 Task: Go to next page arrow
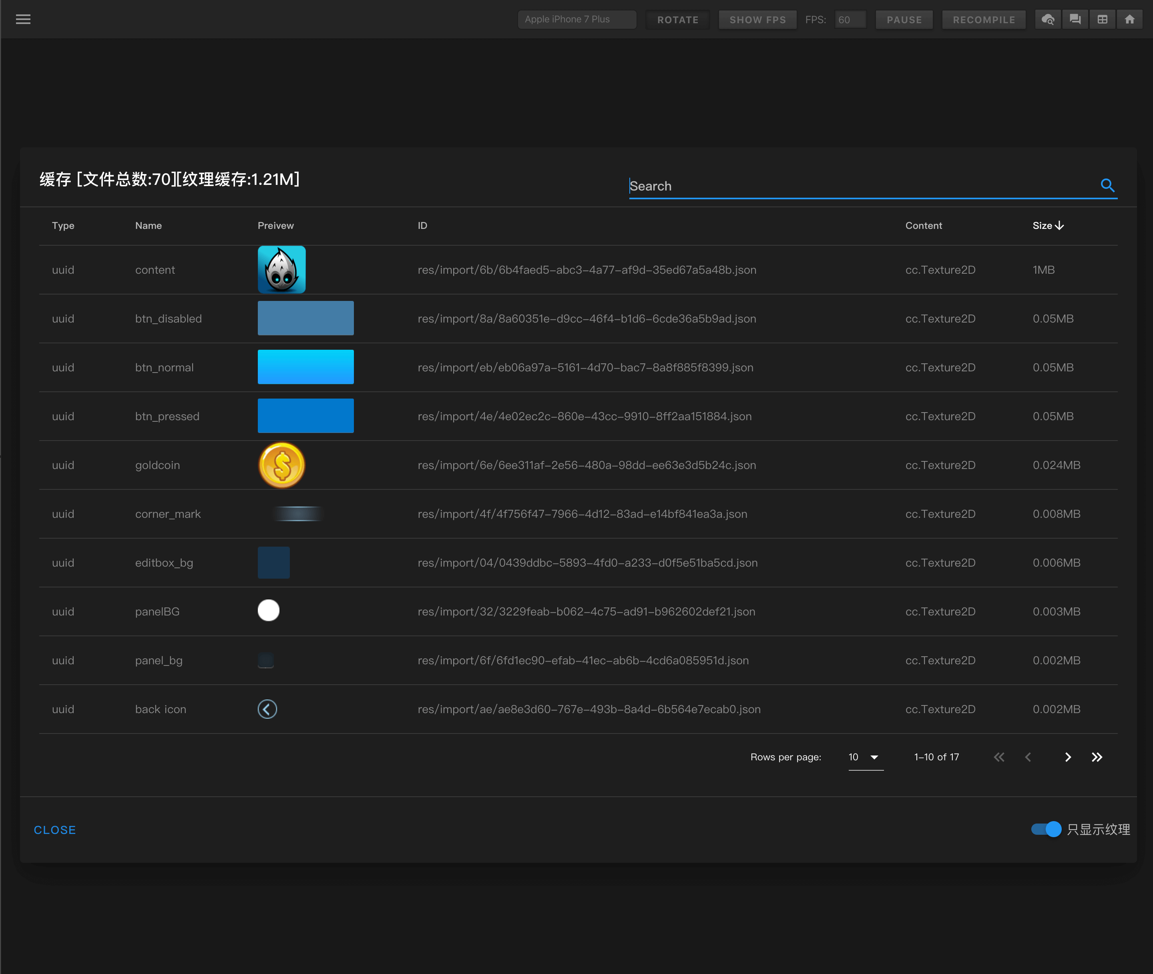1067,757
